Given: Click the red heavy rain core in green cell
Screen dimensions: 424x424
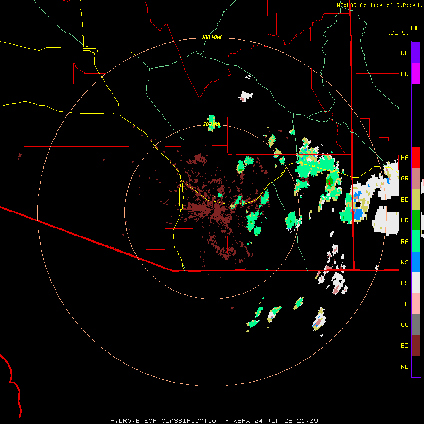Looking at the screenshot, I should click(x=329, y=182).
